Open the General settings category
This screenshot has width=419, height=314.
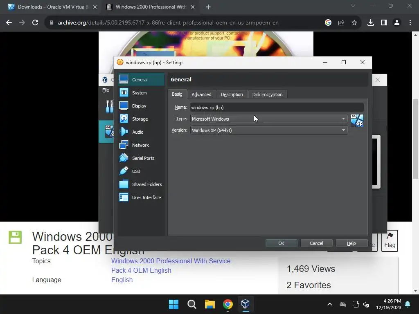pyautogui.click(x=141, y=80)
